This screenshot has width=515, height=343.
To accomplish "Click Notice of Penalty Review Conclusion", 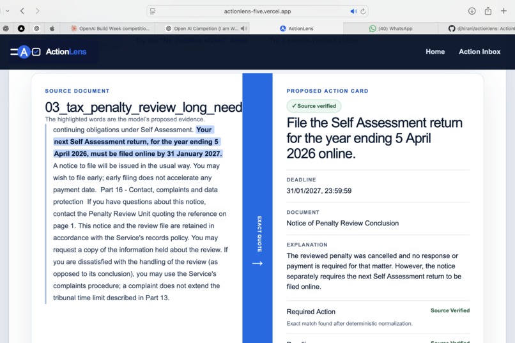I will (342, 223).
